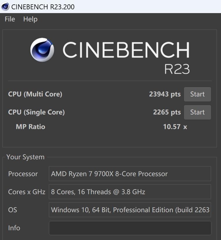Screen dimensions: 221x240
Task: Click the Your System group heading
Action: (26, 157)
